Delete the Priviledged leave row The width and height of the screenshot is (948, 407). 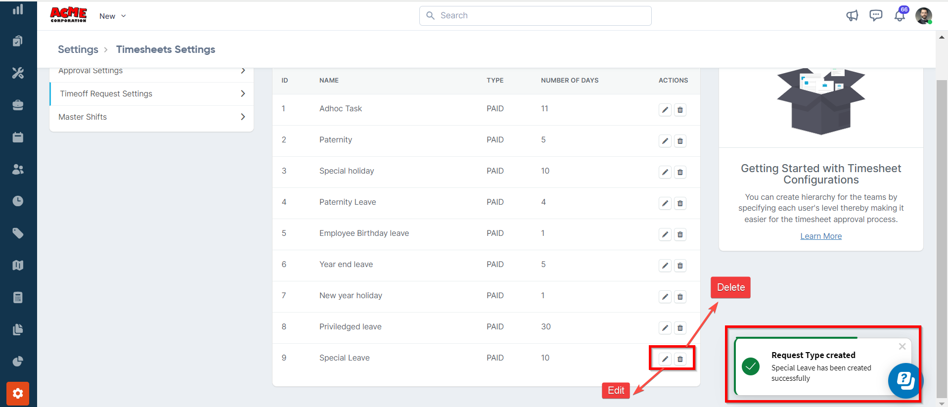pyautogui.click(x=680, y=328)
